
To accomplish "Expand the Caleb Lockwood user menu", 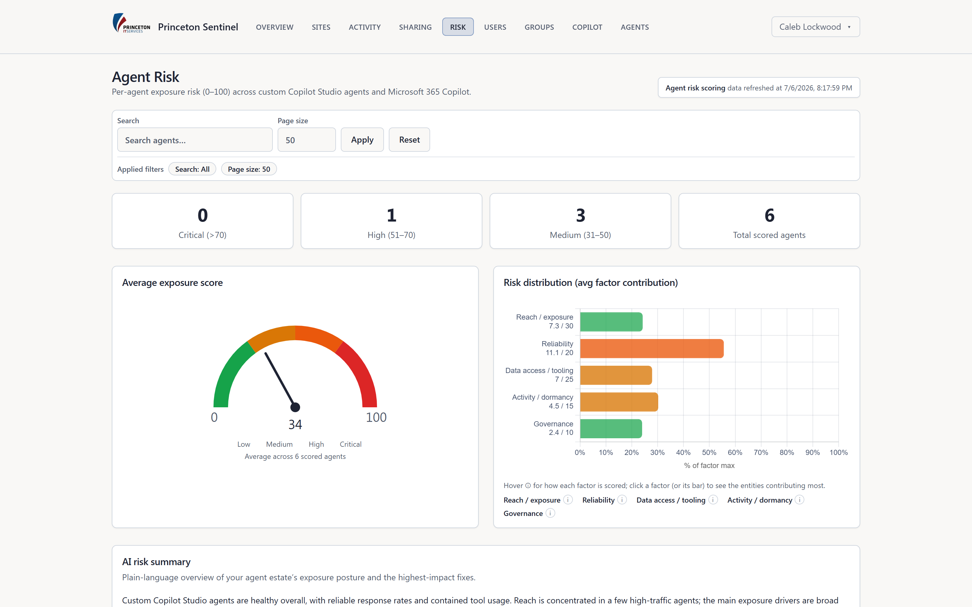I will point(815,27).
